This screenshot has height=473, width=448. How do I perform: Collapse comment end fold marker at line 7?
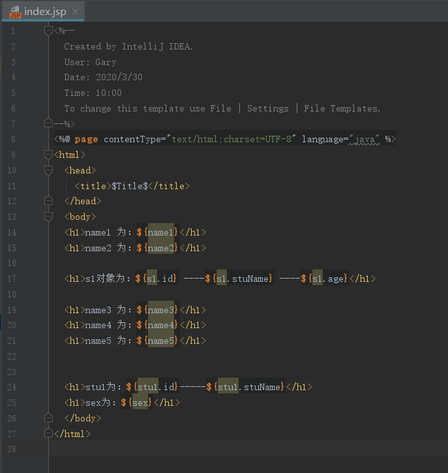[48, 123]
